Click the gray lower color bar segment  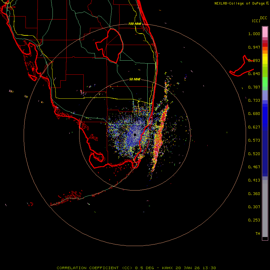[265, 208]
